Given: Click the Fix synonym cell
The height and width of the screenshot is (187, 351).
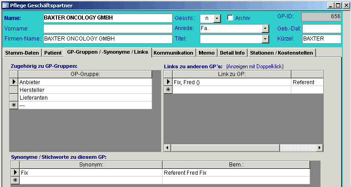Looking at the screenshot, I should coord(91,173).
